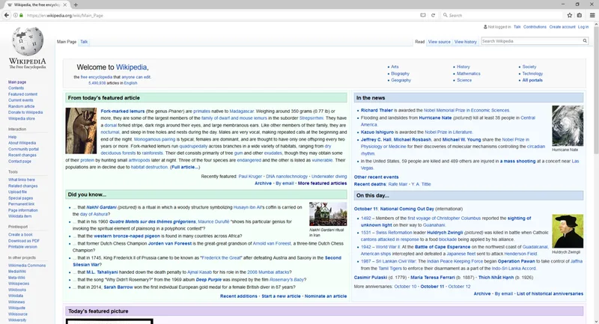
Task: Click the Wikipedia globe logo
Action: point(28,41)
